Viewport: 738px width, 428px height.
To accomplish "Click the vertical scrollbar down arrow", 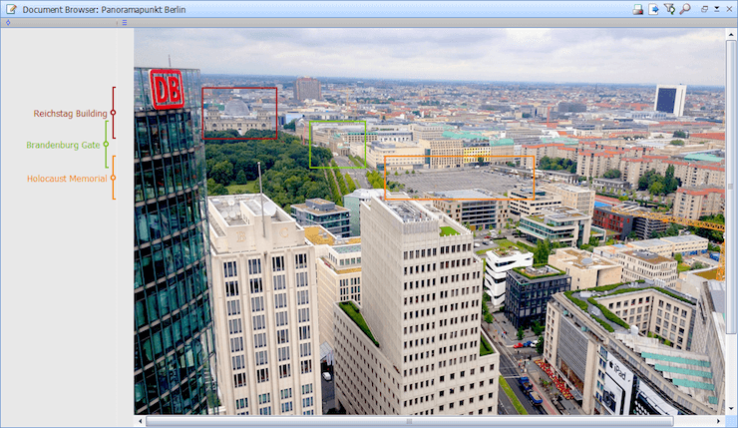I will tap(731, 409).
